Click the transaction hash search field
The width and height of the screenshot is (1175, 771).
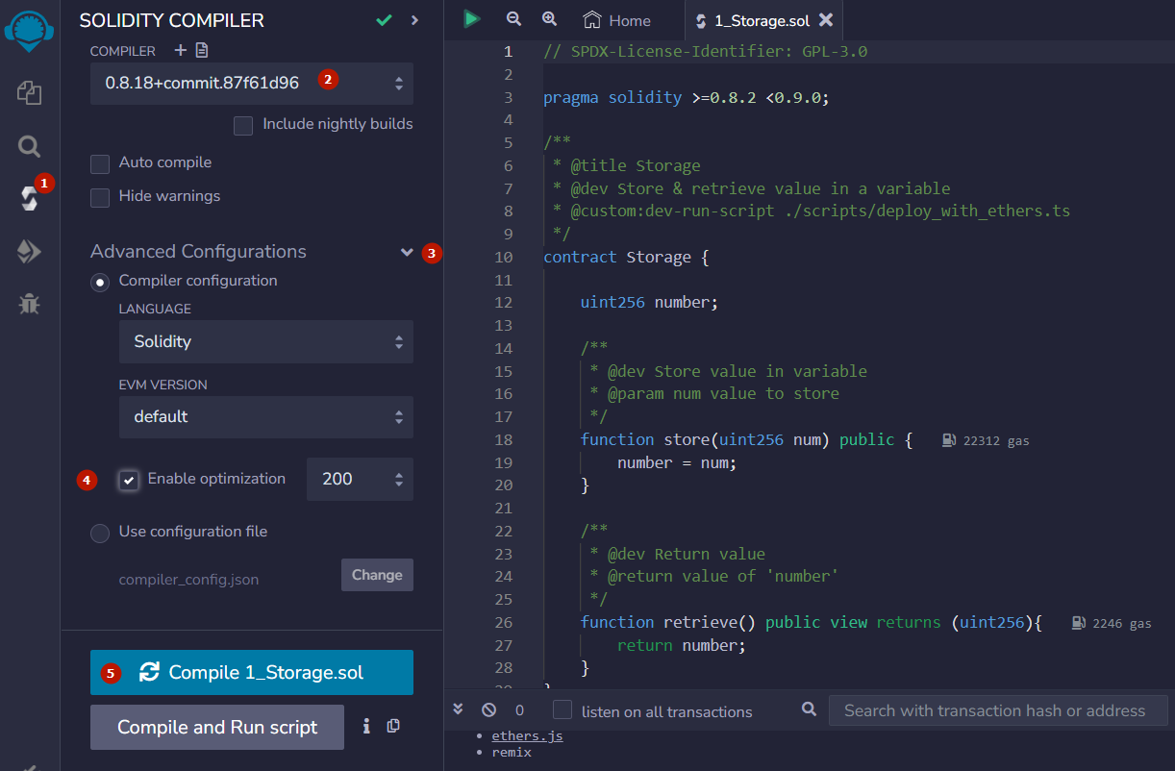click(x=997, y=711)
